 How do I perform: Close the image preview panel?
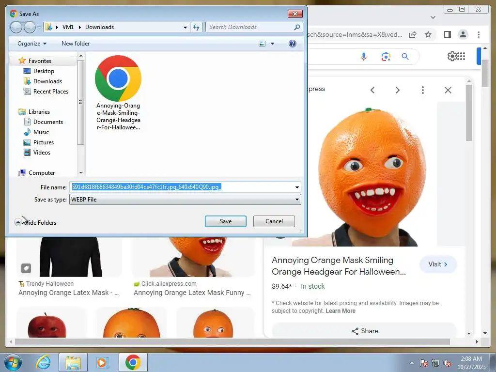[x=448, y=90]
